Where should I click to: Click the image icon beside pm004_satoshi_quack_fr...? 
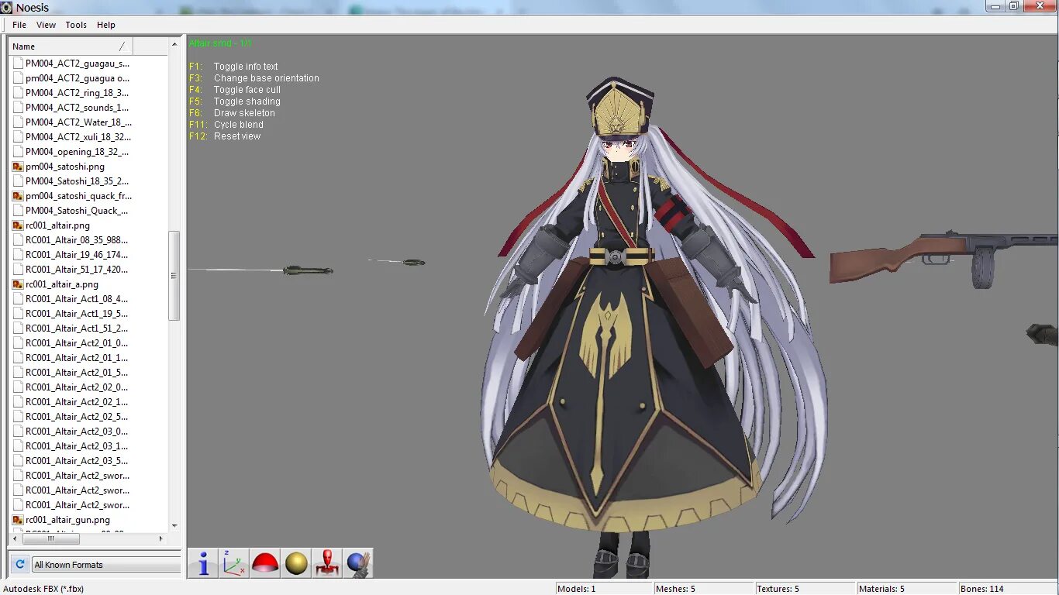(18, 196)
